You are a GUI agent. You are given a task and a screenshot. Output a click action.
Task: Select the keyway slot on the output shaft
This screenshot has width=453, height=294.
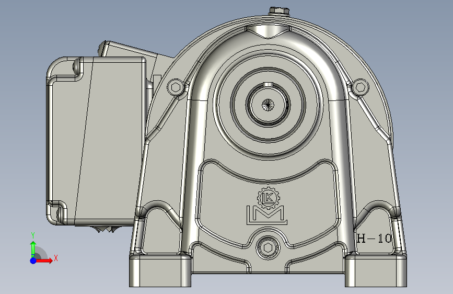pos(268,84)
